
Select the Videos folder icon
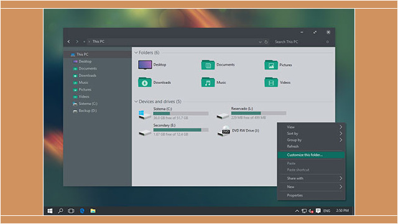(x=271, y=82)
